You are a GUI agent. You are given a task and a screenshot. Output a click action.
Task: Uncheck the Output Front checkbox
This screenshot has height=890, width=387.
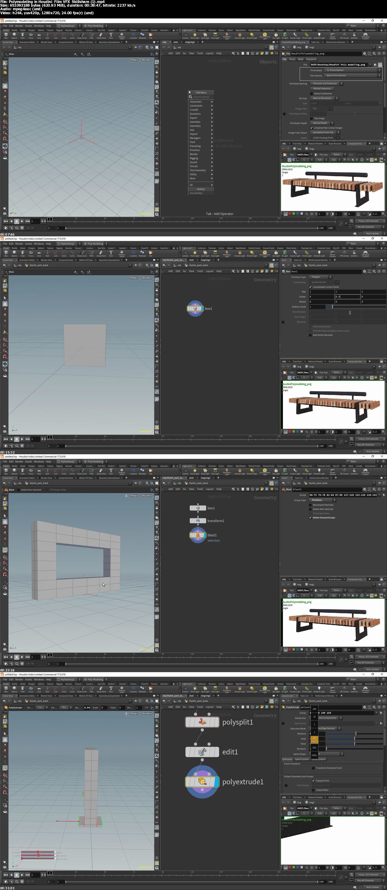pyautogui.click(x=313, y=780)
